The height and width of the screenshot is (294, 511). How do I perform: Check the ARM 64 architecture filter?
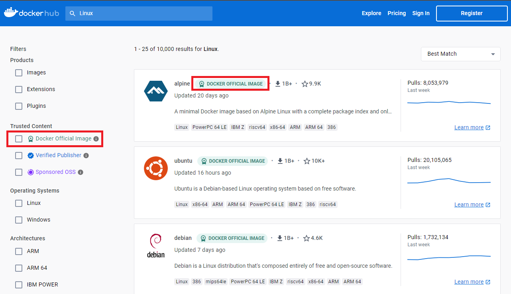click(19, 268)
